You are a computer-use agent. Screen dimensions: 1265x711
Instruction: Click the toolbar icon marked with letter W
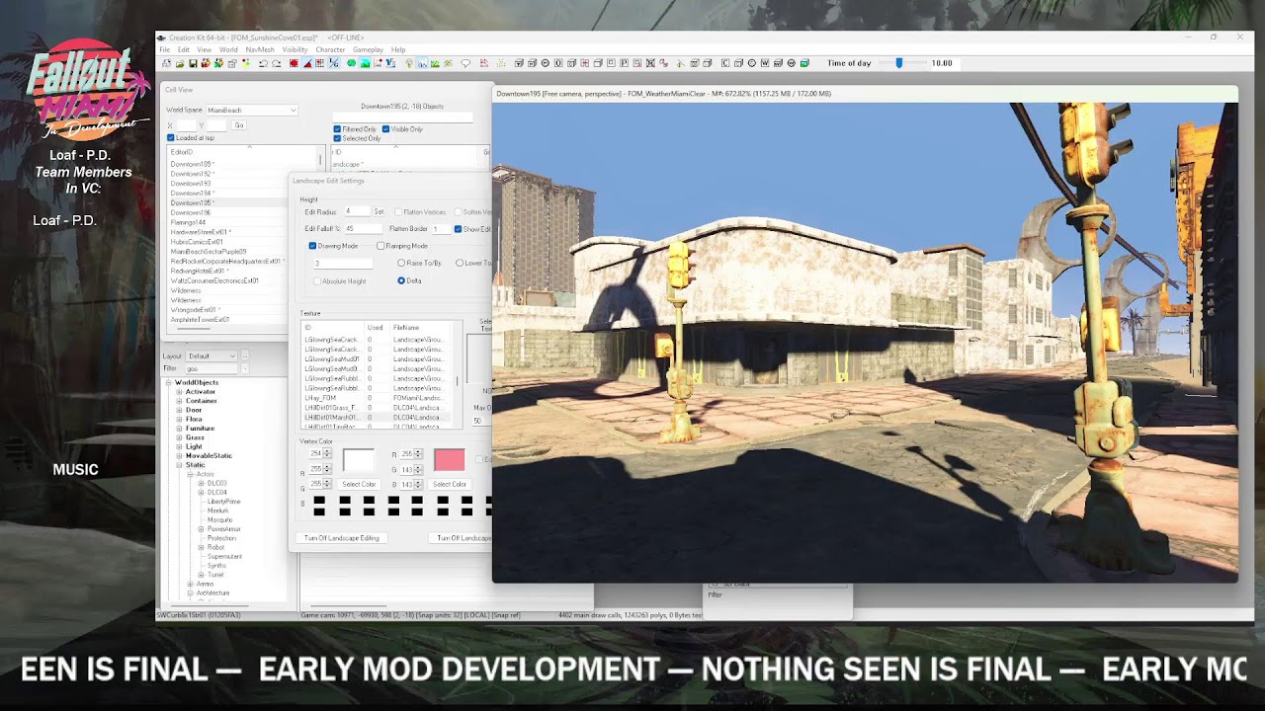click(x=765, y=63)
